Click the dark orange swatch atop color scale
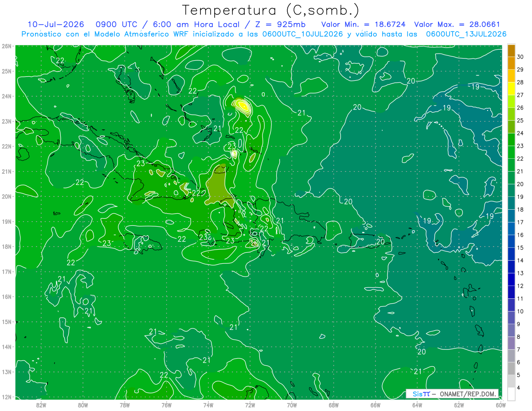This screenshot has width=532, height=411. pos(511,51)
